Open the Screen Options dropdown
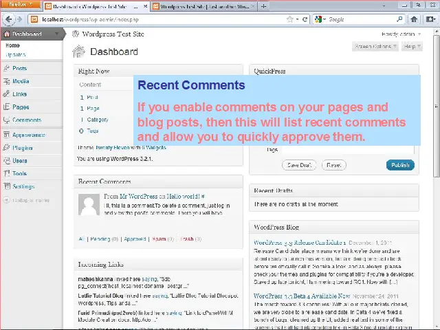 pyautogui.click(x=375, y=46)
